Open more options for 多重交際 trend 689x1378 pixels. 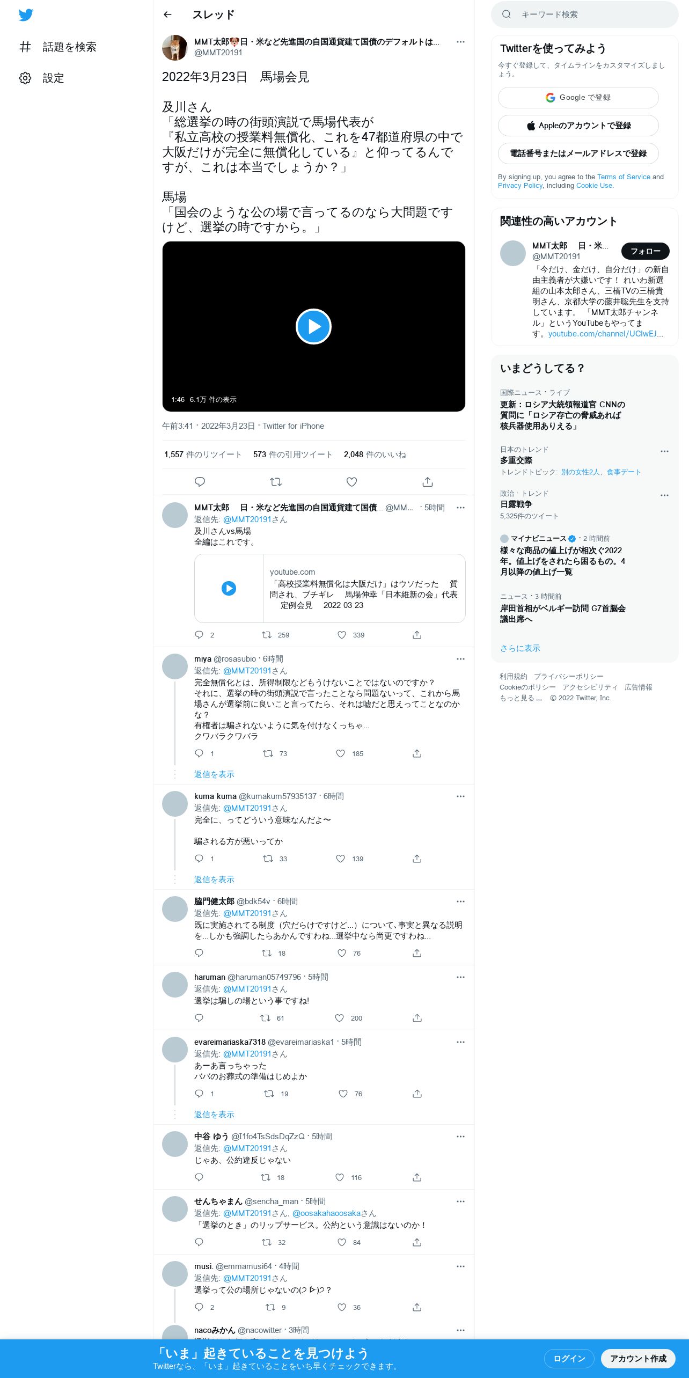coord(664,451)
